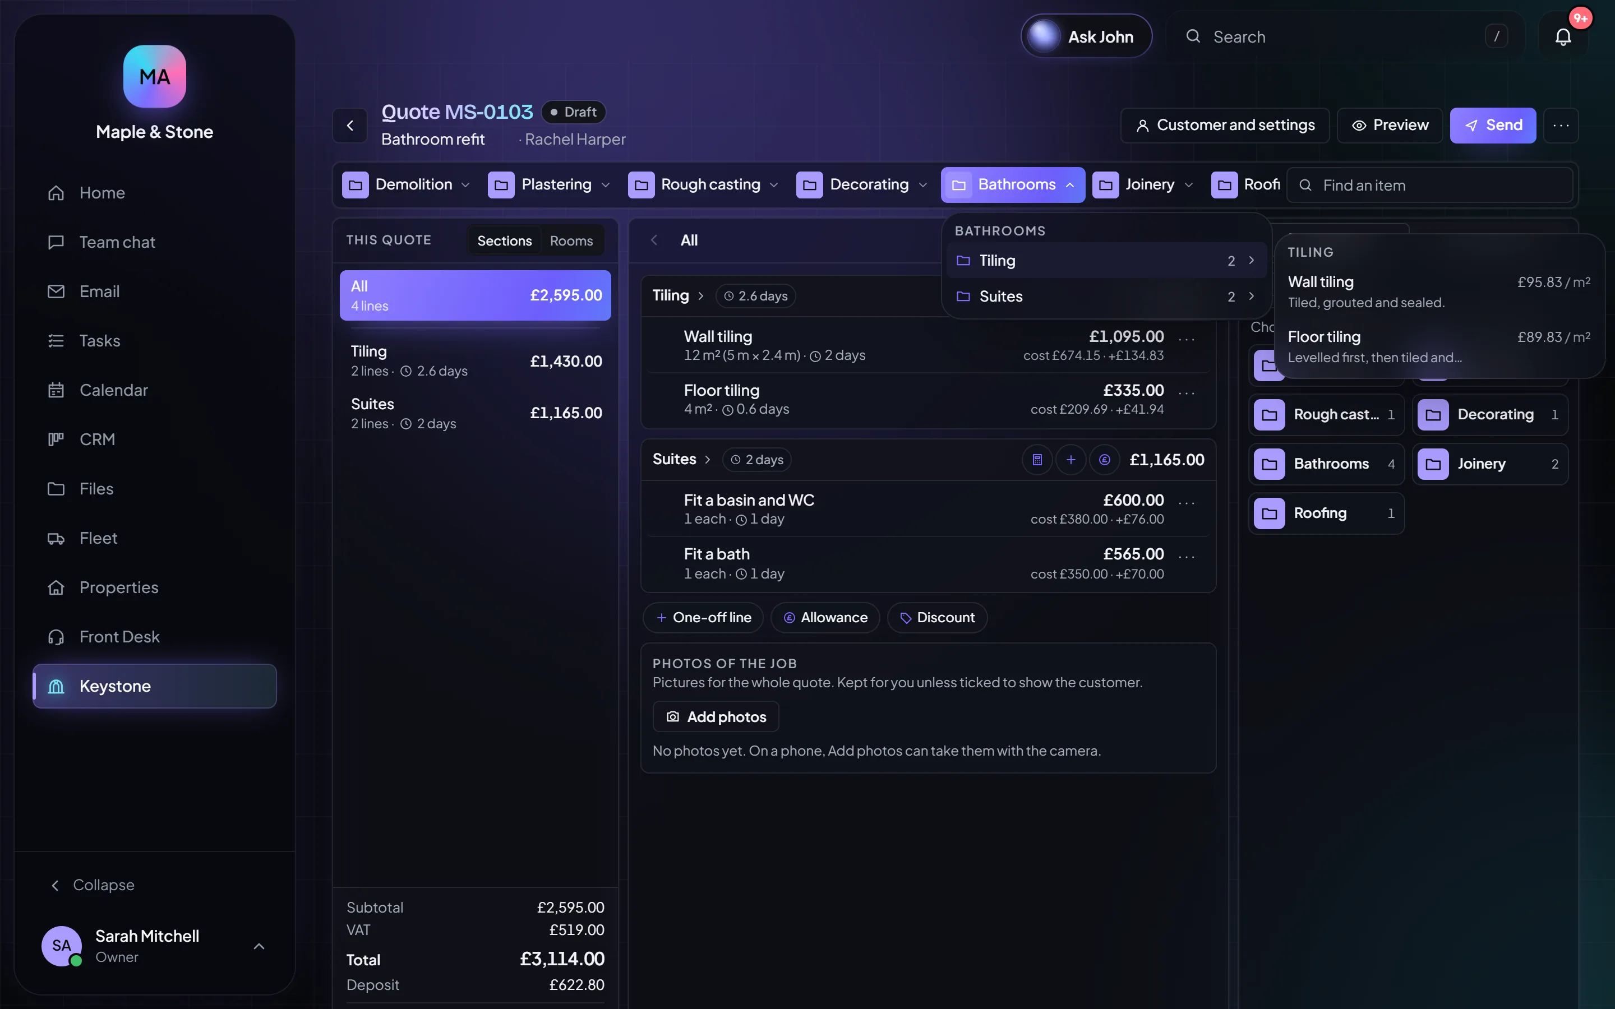
Task: Click the Send button
Action: pyautogui.click(x=1493, y=126)
